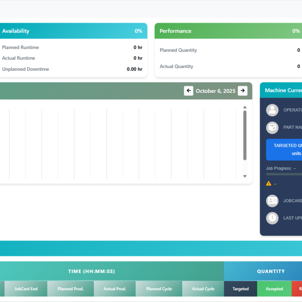
Task: Select the Planned Prod. column header
Action: coord(71,289)
